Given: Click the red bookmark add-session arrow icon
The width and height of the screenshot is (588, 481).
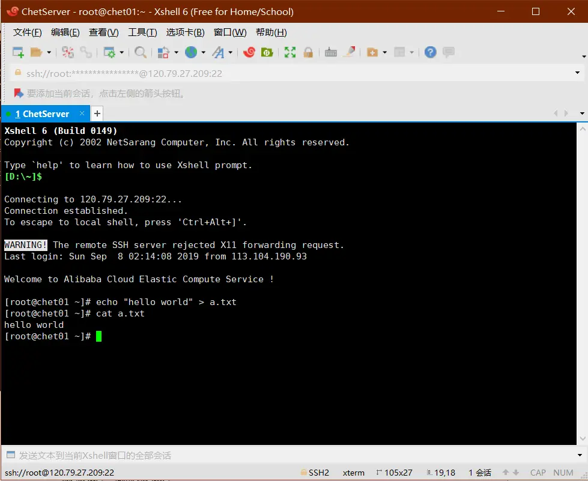Looking at the screenshot, I should 19,93.
